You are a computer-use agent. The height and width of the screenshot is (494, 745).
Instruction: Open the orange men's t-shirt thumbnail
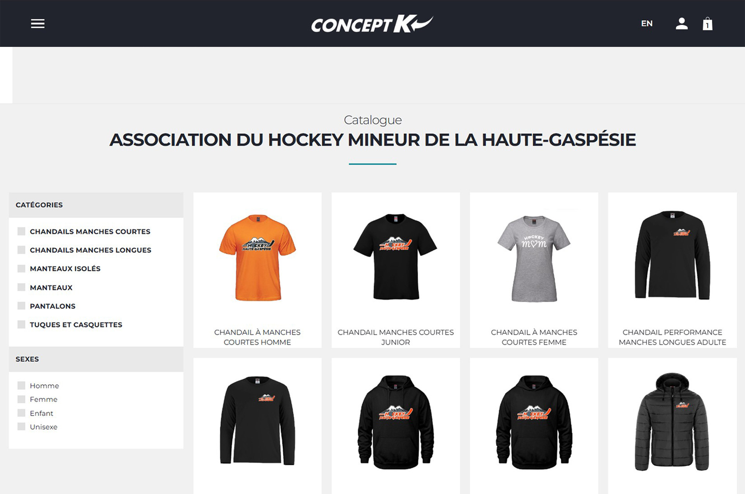tap(257, 258)
